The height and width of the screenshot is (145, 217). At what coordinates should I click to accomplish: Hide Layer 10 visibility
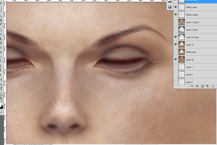(x=175, y=59)
